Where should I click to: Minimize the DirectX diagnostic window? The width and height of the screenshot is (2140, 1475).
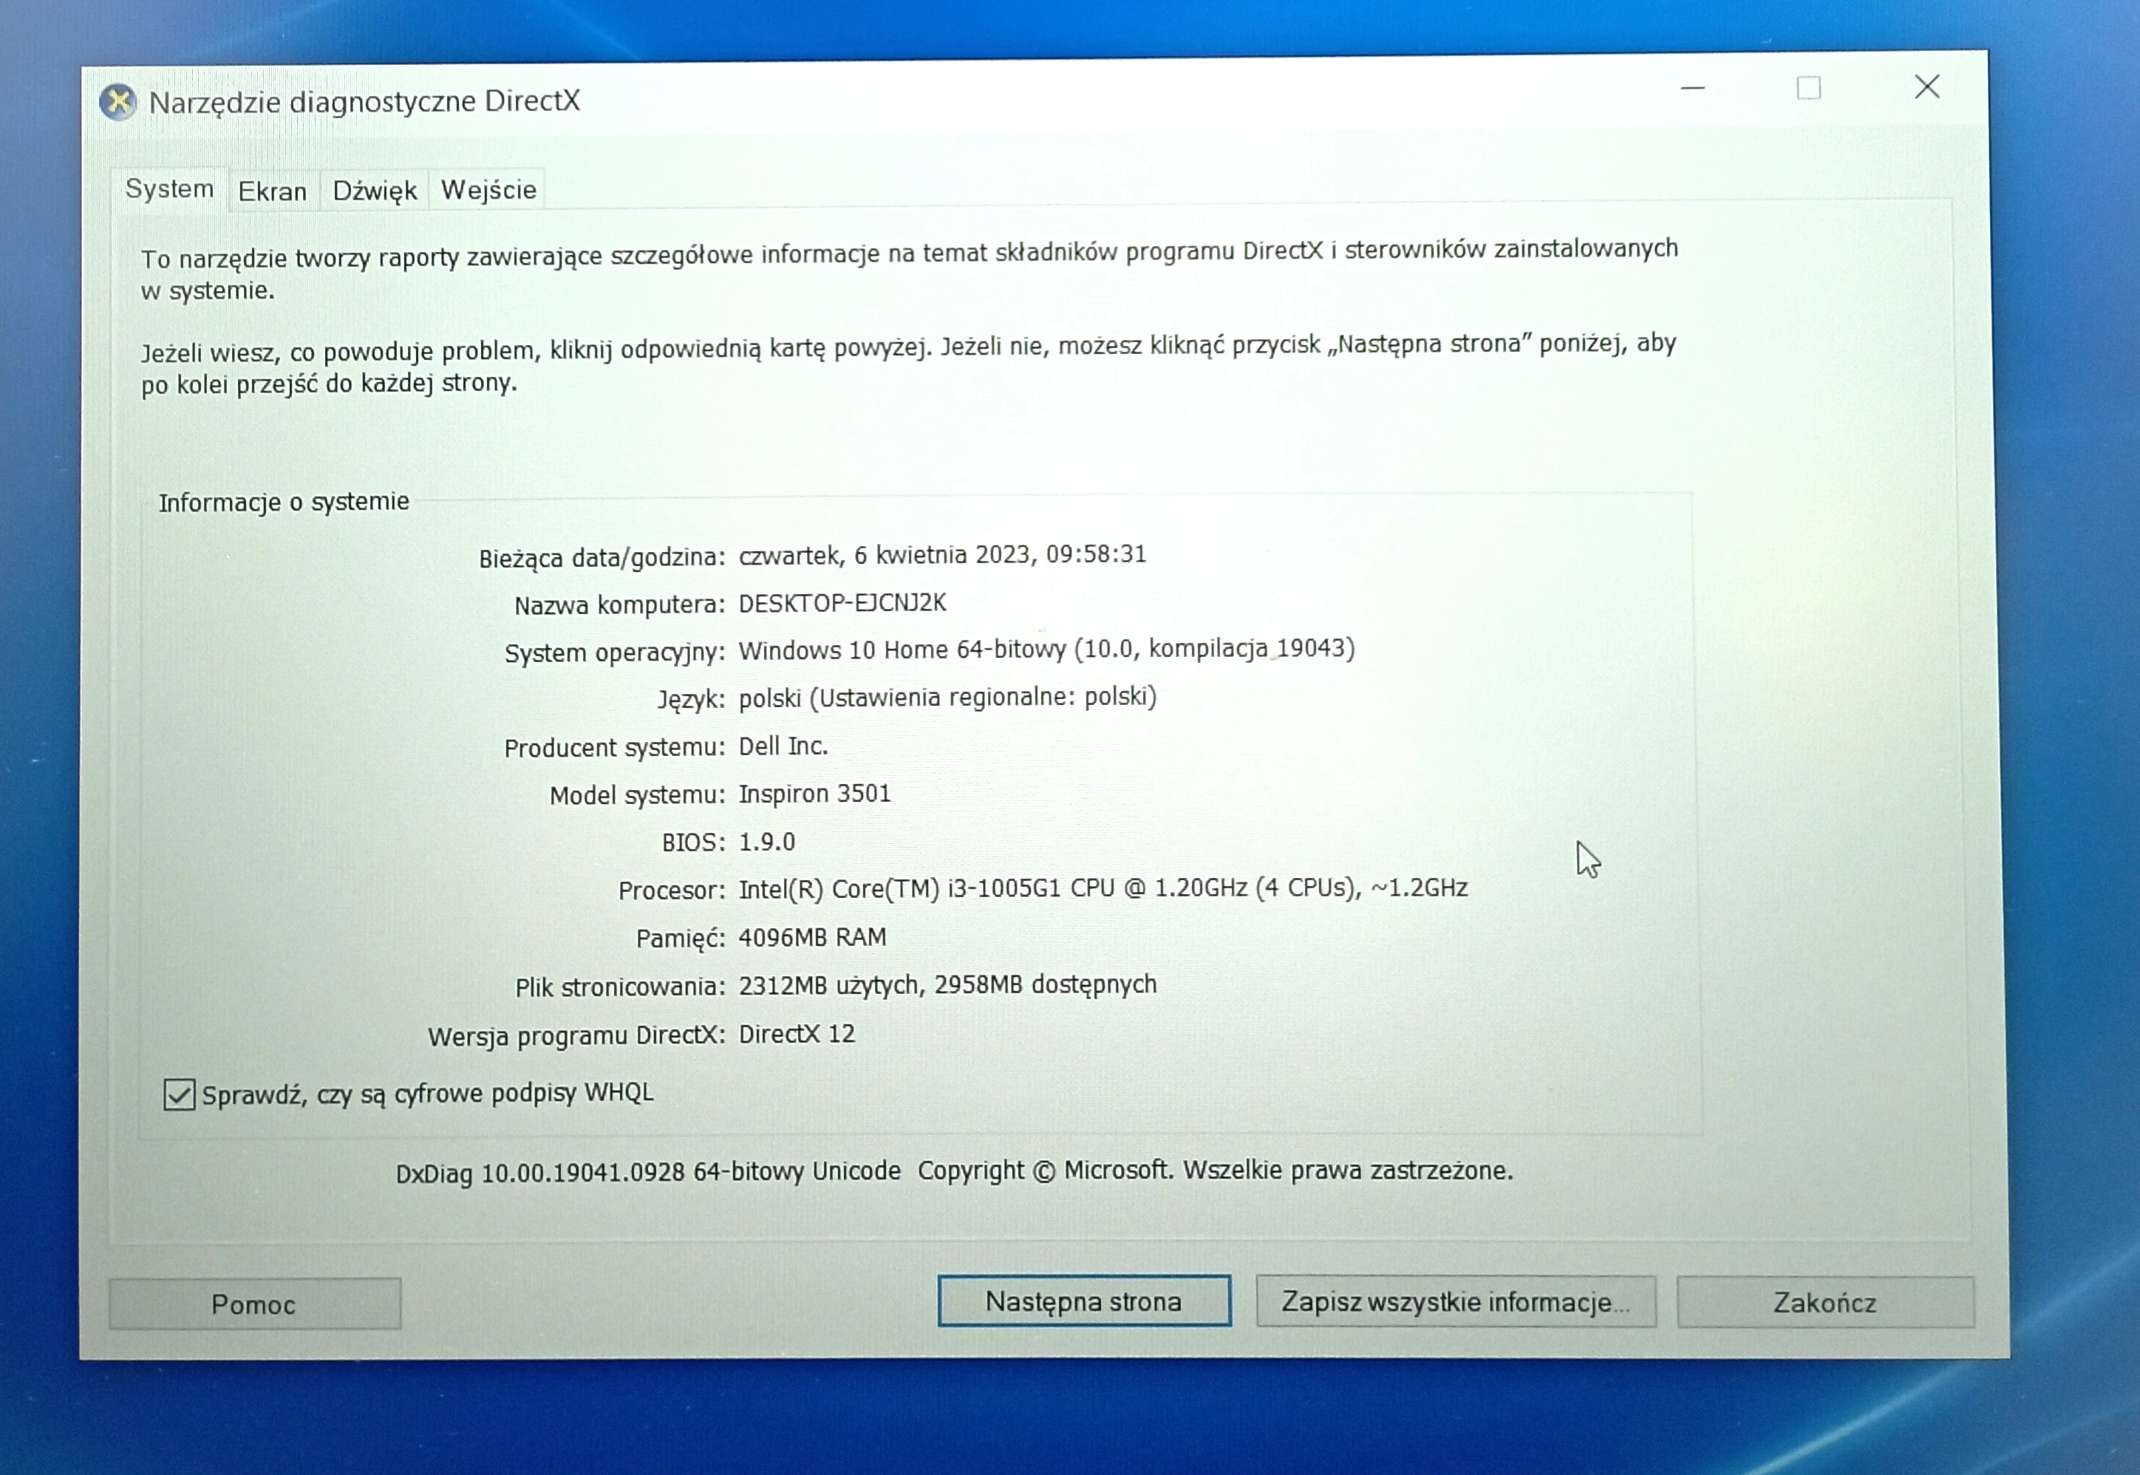pos(1692,89)
